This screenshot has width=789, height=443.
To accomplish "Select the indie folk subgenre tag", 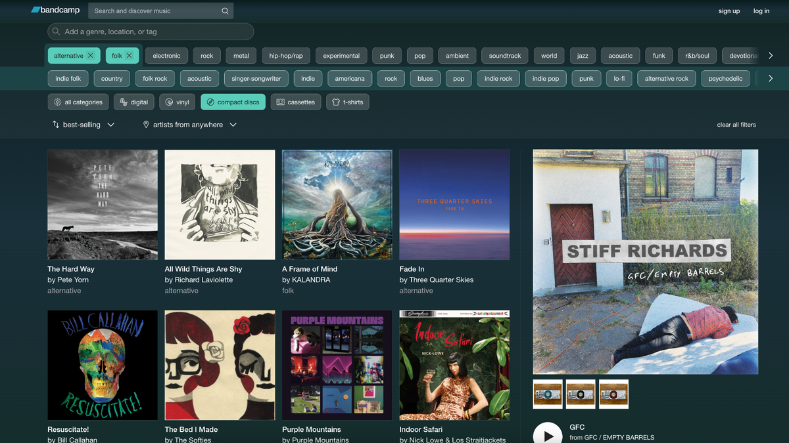I will point(68,78).
